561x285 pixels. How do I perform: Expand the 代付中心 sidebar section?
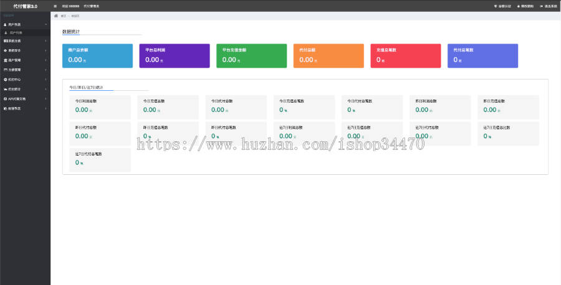pos(25,80)
